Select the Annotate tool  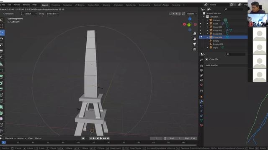tap(1, 57)
